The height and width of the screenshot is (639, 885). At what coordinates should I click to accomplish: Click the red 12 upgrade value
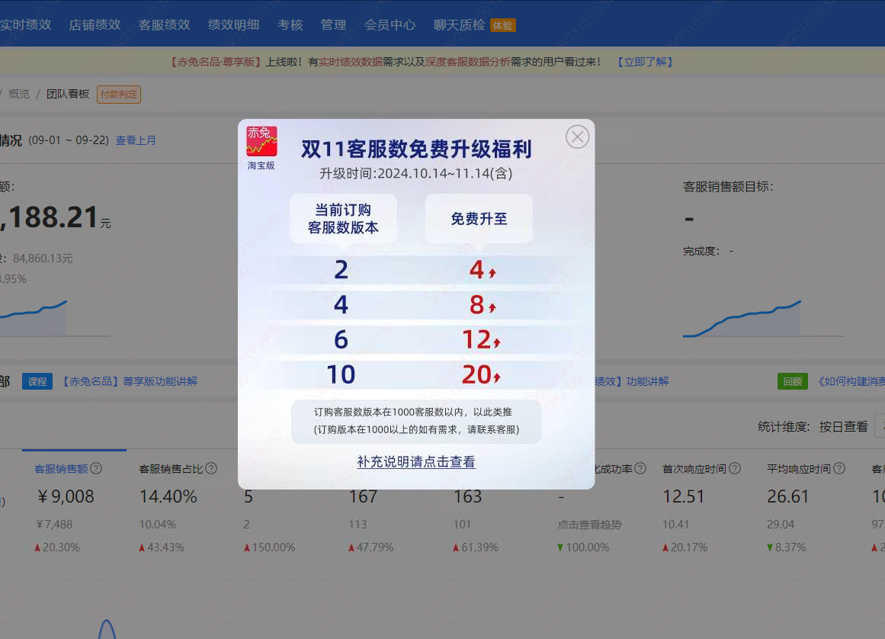coord(481,339)
